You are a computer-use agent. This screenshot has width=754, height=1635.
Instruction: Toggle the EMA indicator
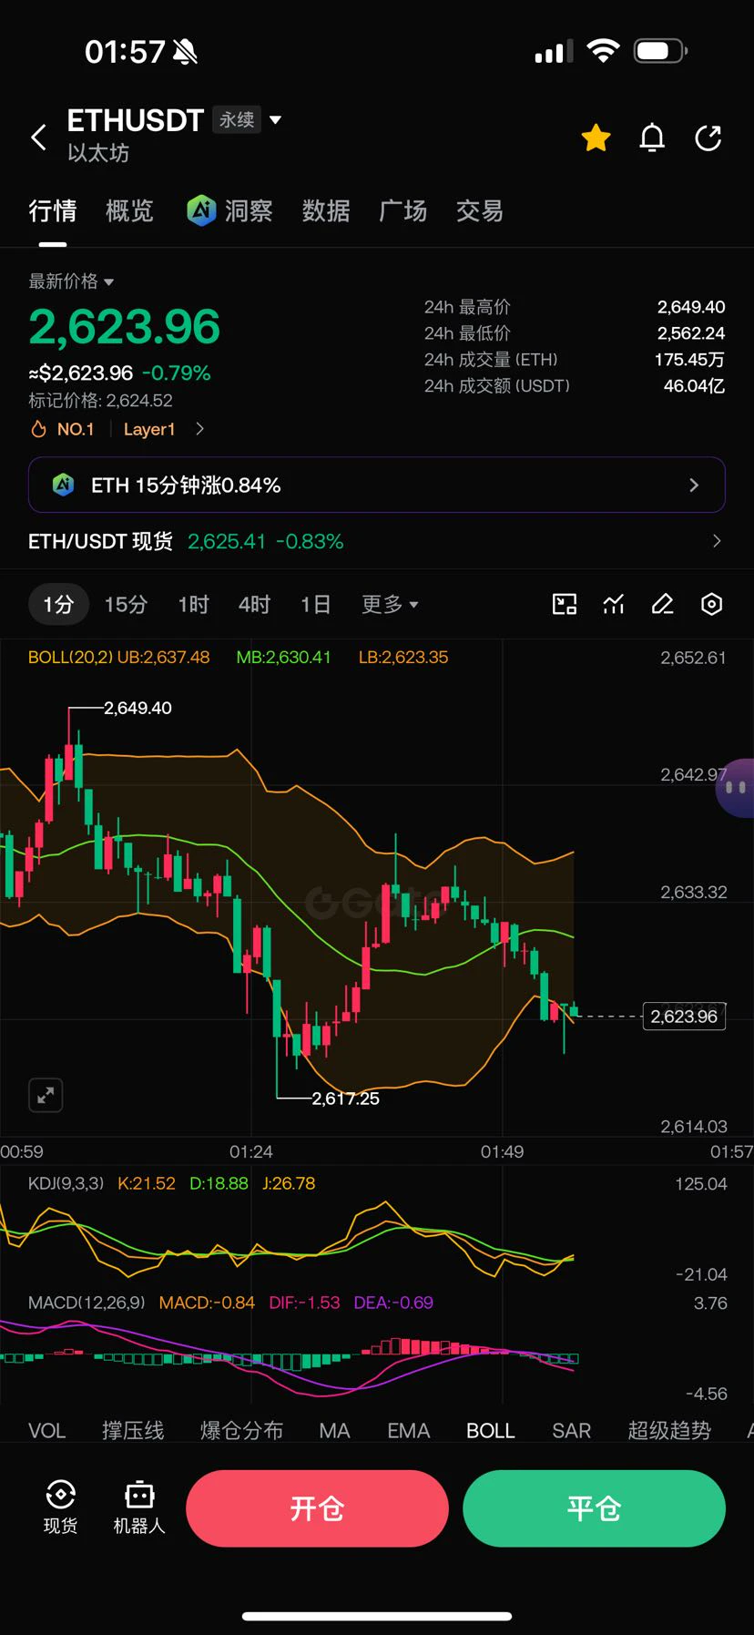pyautogui.click(x=408, y=1430)
